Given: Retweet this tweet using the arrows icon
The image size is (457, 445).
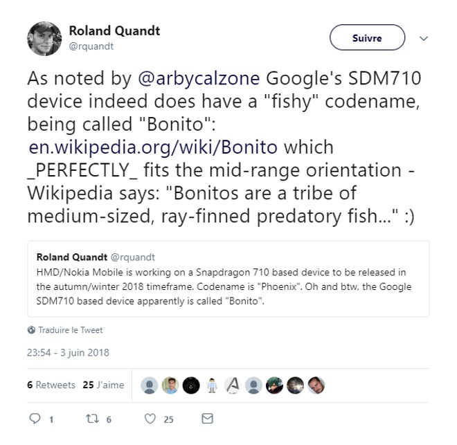Looking at the screenshot, I should (x=92, y=419).
